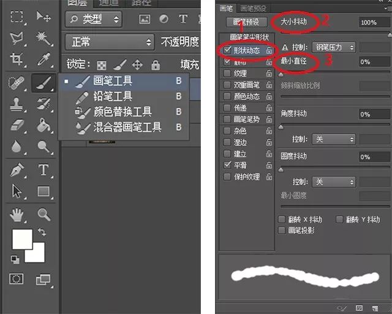
Task: Select the Magic Wand tool
Action: [x=43, y=38]
